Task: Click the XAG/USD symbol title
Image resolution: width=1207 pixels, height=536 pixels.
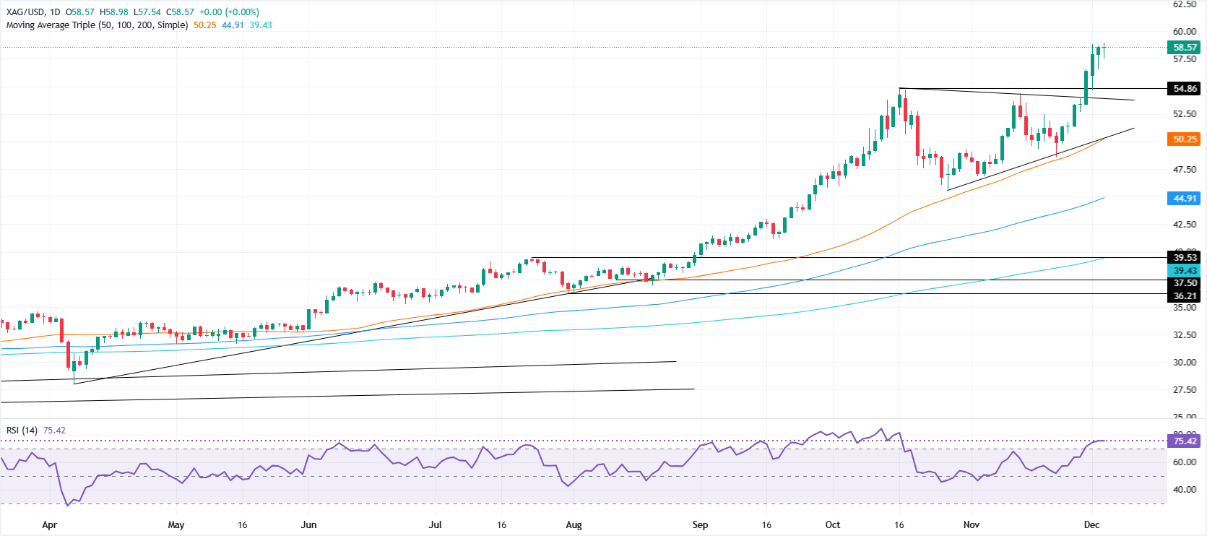Action: click(x=25, y=12)
